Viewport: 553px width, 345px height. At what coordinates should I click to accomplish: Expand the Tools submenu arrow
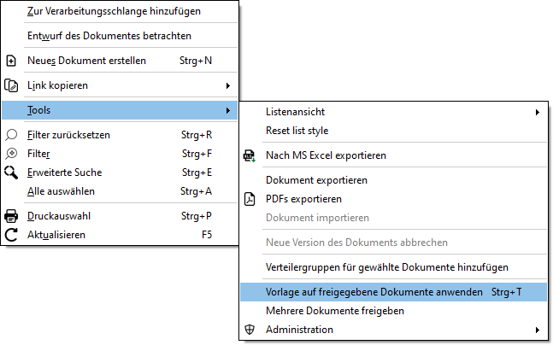coord(228,110)
